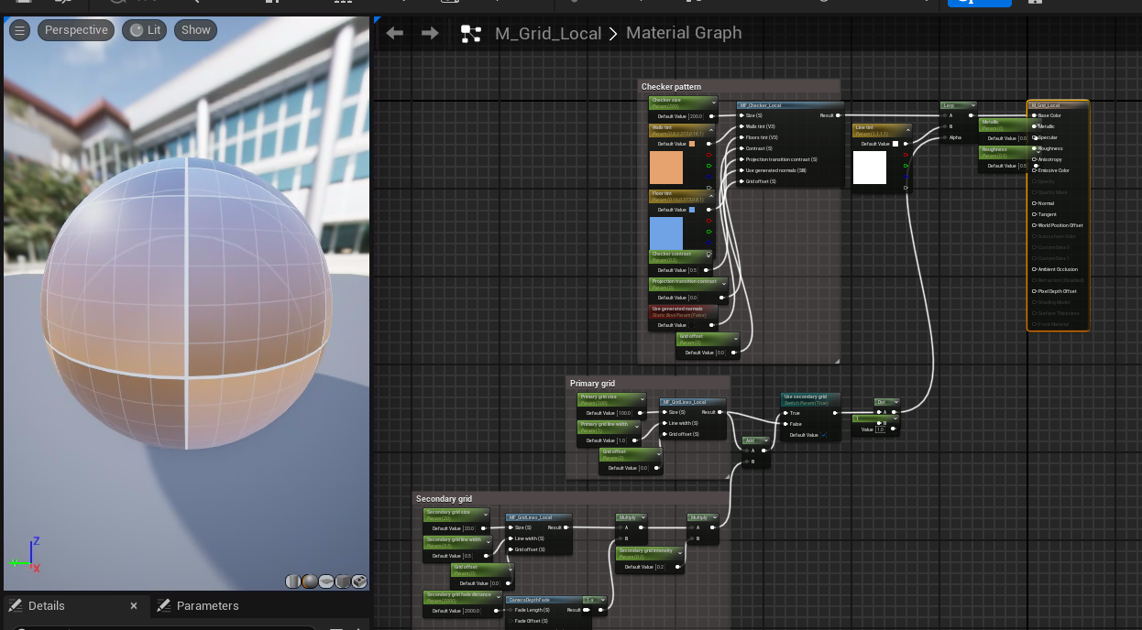The image size is (1142, 630).
Task: Use the custom mesh preview icon
Action: tap(359, 581)
